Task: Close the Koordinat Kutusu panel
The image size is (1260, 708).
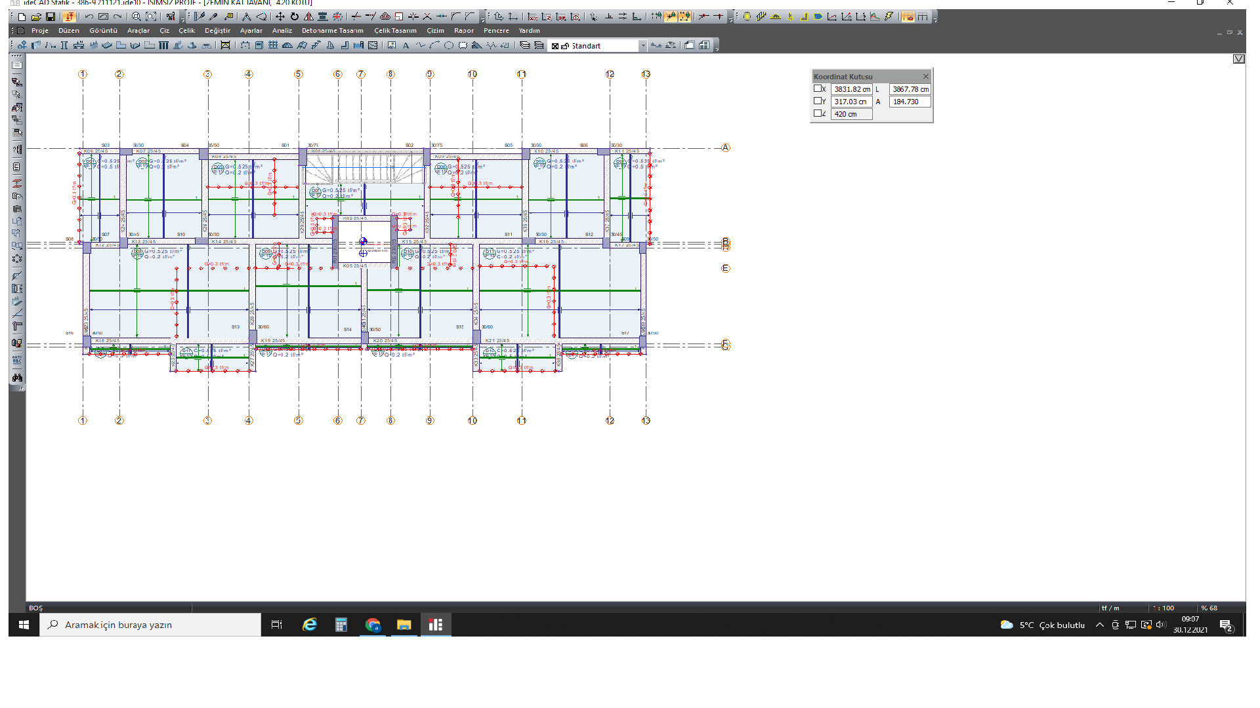Action: pyautogui.click(x=925, y=76)
